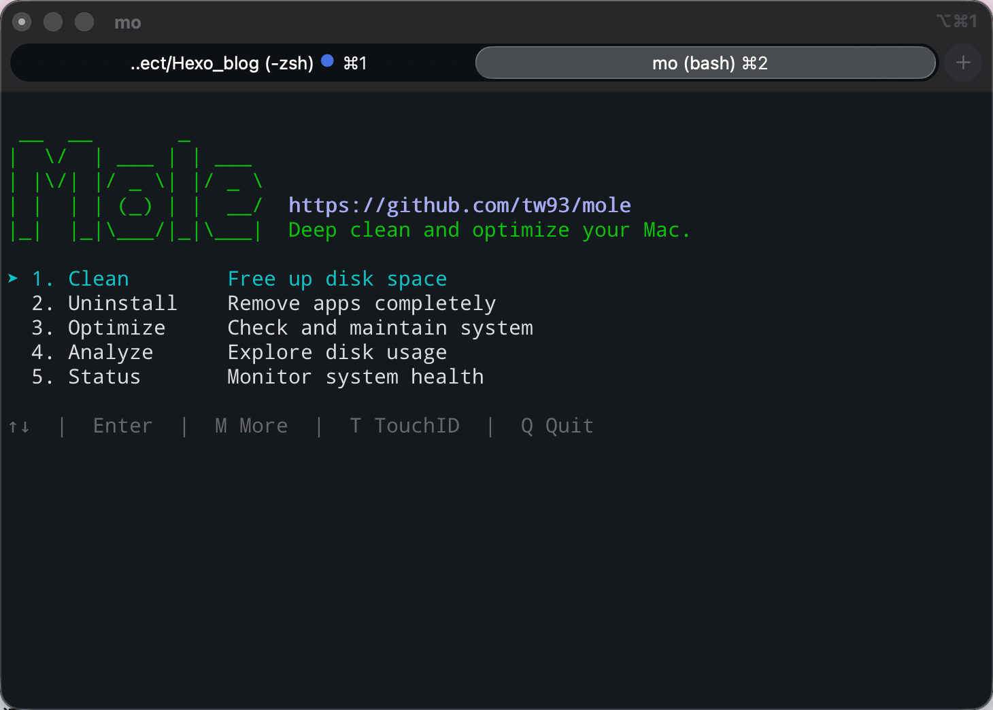Close the terminal window with the leftmost title-bar button
This screenshot has width=993, height=710.
coord(22,22)
